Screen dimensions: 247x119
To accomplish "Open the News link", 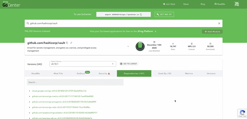I will click(186, 4).
